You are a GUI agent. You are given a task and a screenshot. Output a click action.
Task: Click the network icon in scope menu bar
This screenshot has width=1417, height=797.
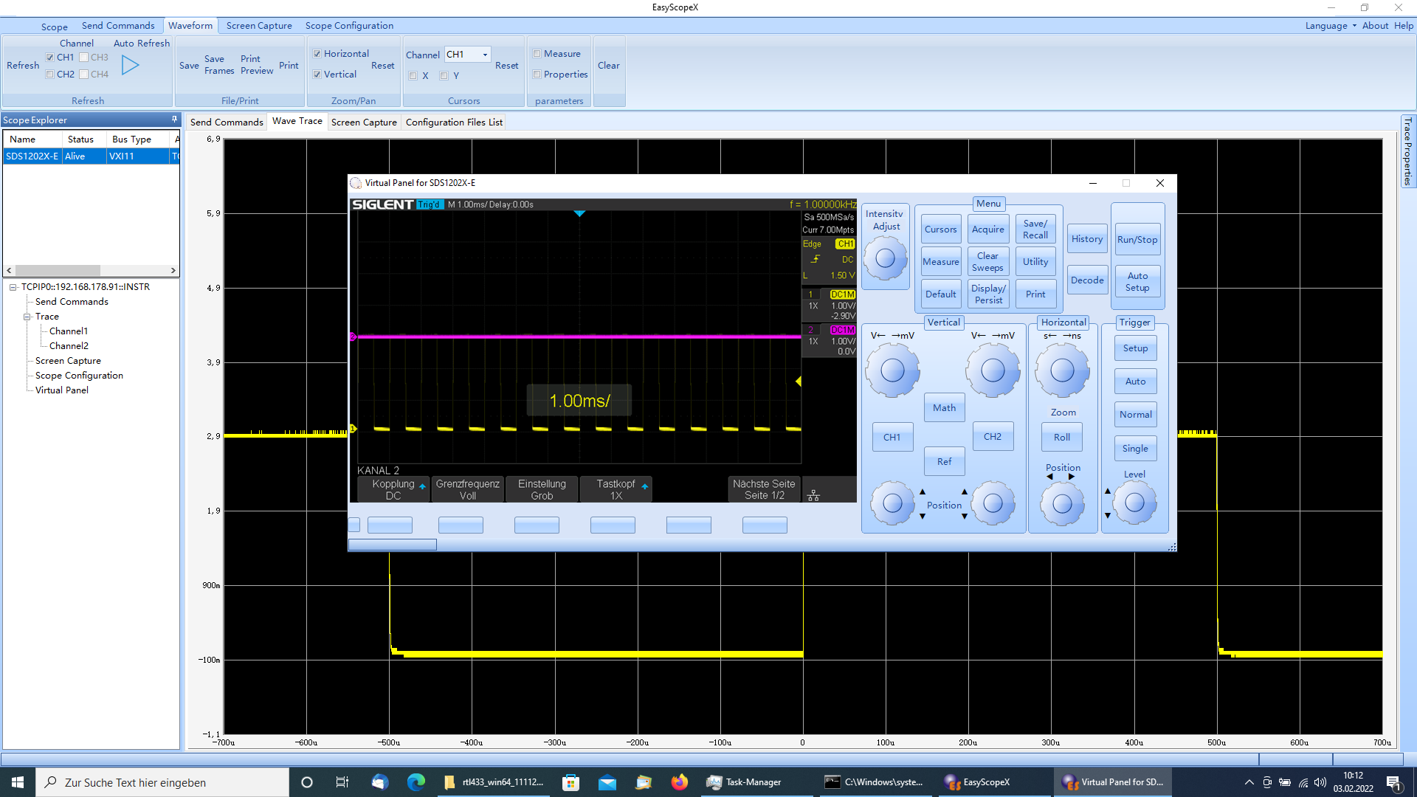tap(813, 495)
